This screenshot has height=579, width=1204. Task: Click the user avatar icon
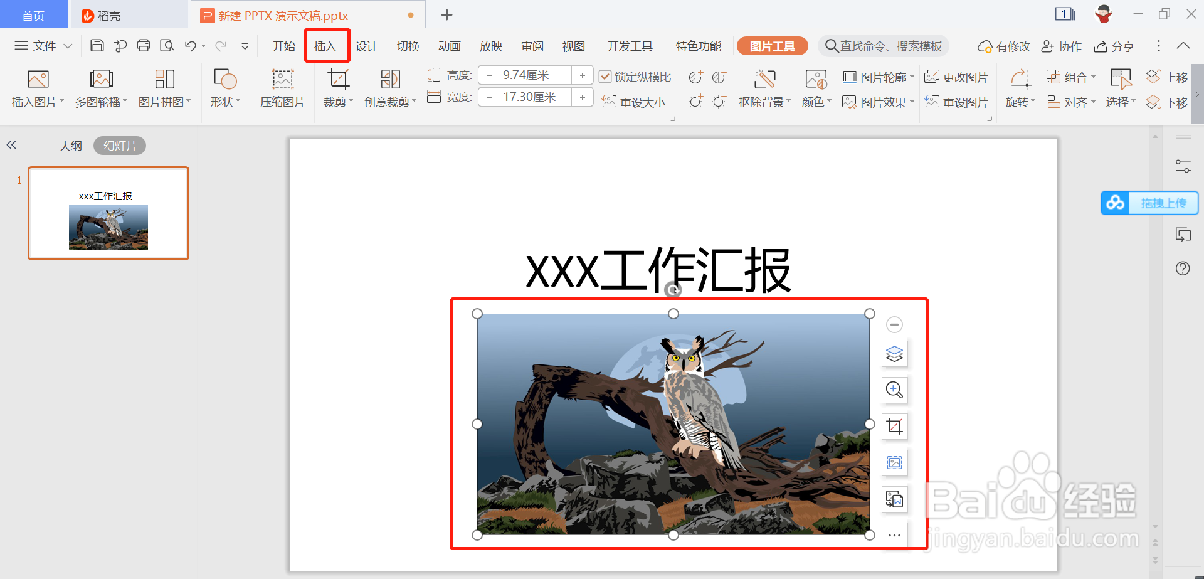pyautogui.click(x=1104, y=14)
